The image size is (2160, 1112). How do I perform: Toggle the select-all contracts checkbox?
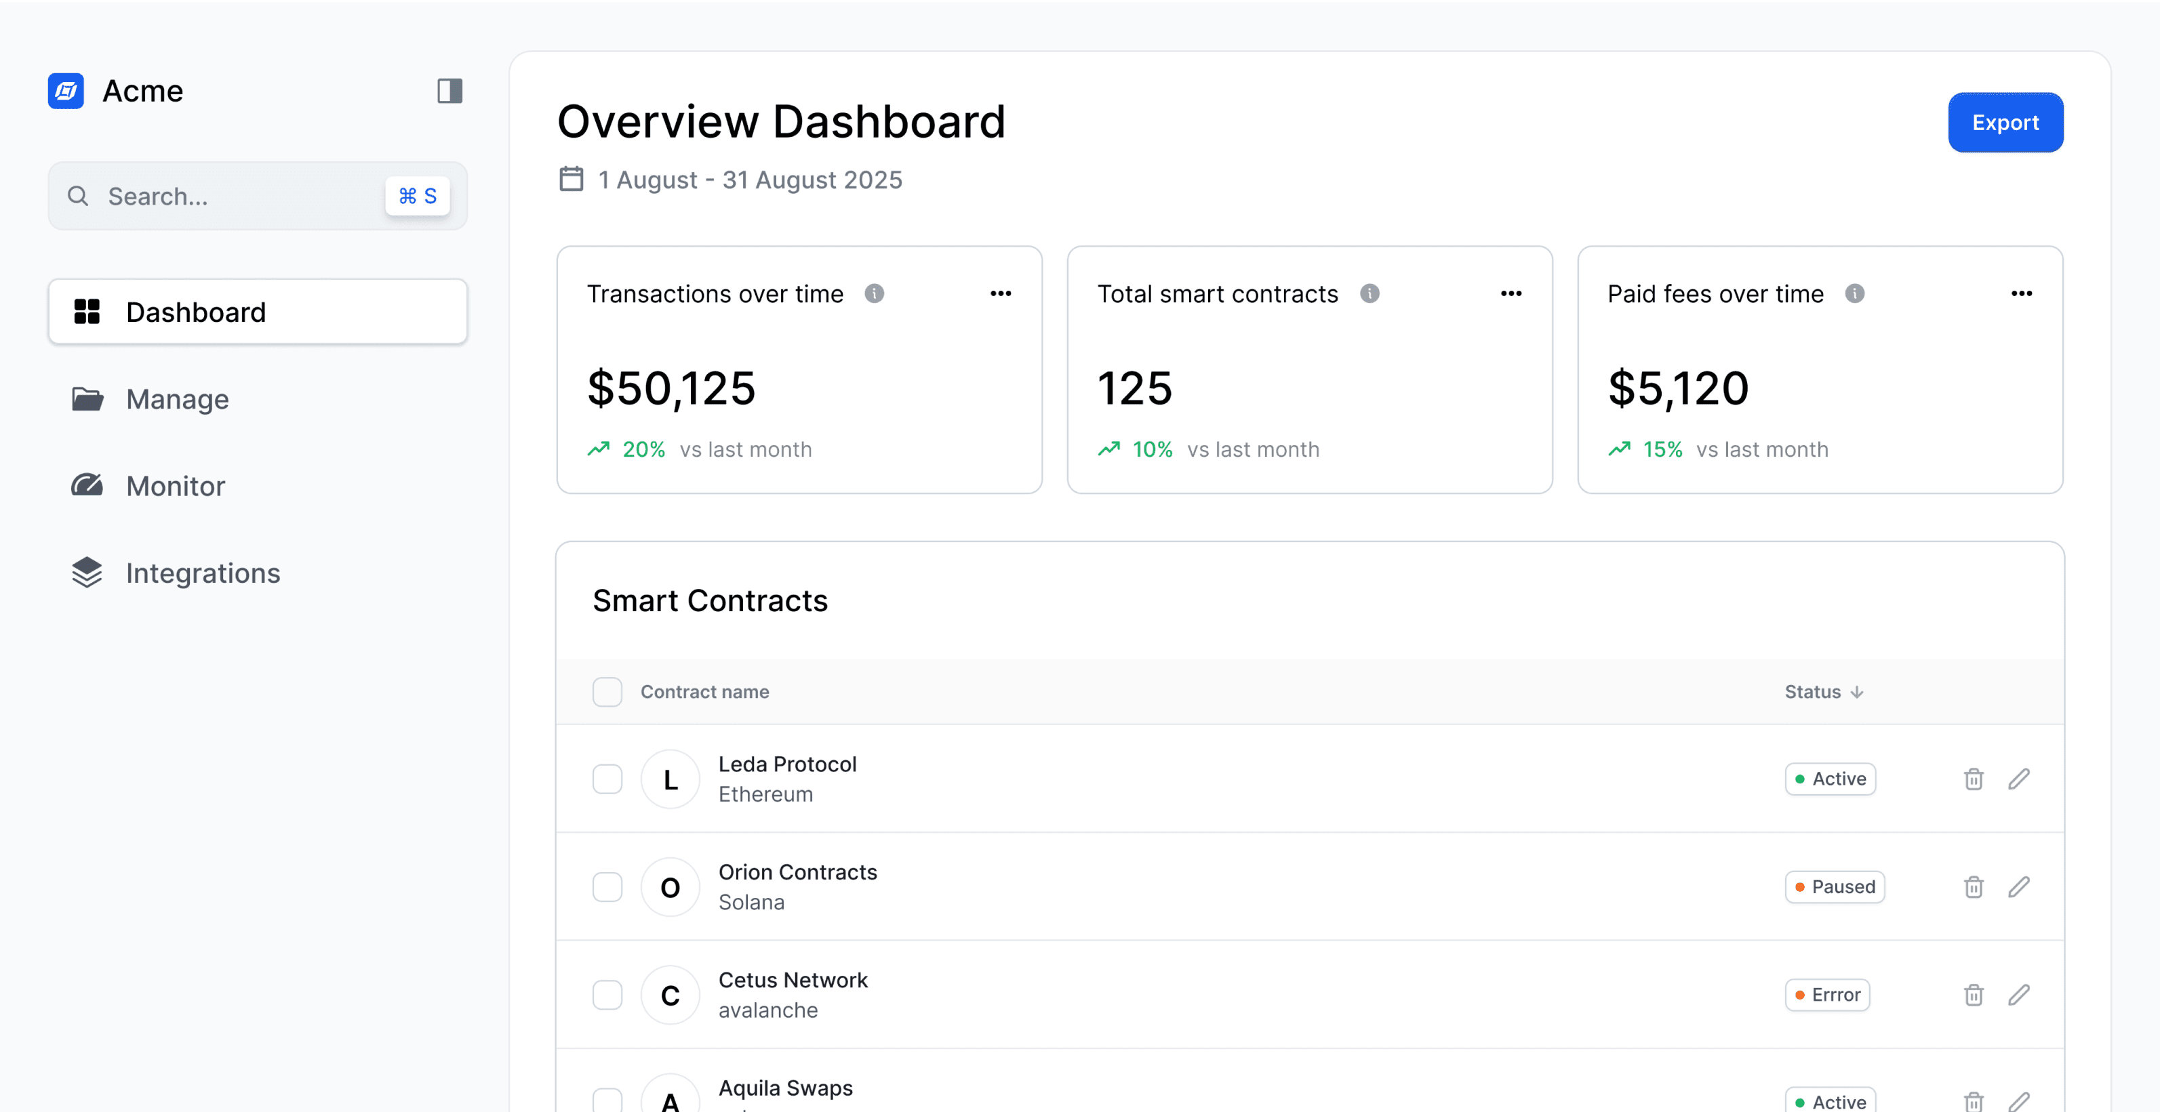(607, 691)
